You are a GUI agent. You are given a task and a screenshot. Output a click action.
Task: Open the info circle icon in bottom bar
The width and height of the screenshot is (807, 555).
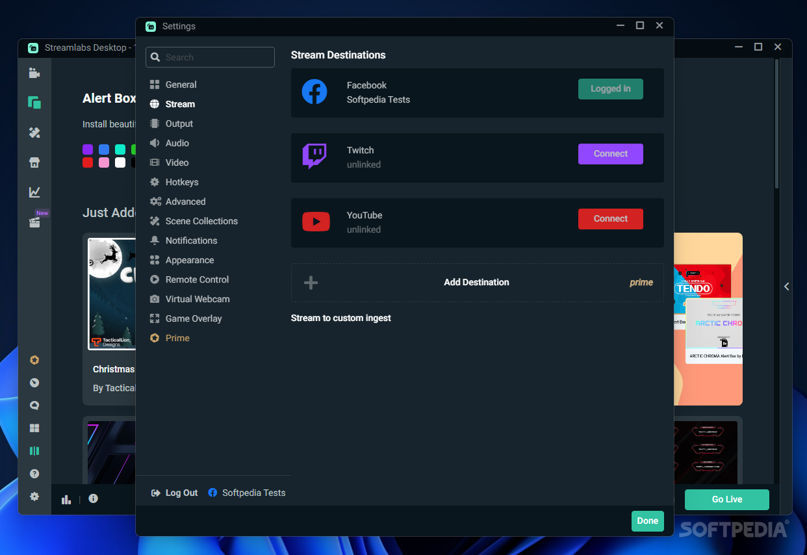[x=93, y=498]
